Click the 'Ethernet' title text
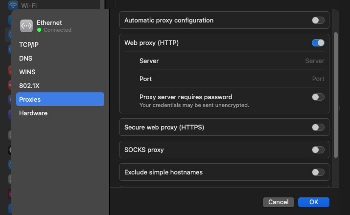This screenshot has width=350, height=215. (x=49, y=23)
